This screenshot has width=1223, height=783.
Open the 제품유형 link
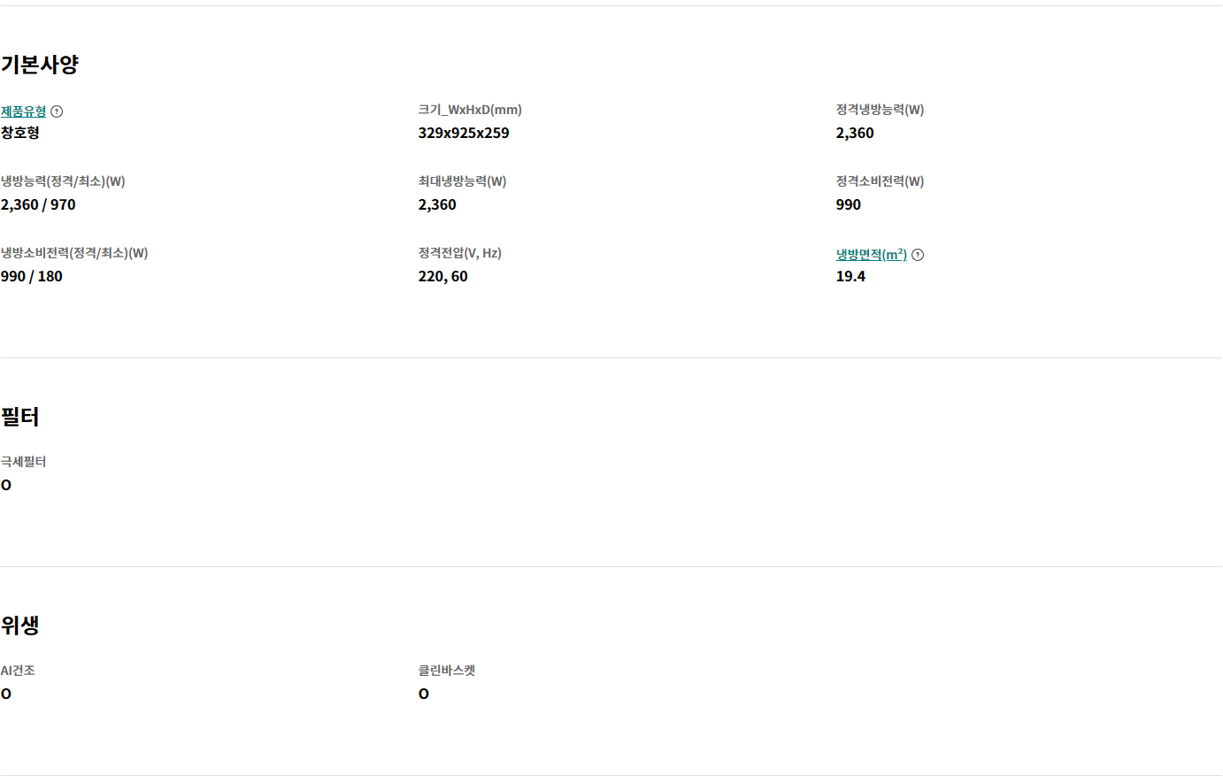pos(23,111)
